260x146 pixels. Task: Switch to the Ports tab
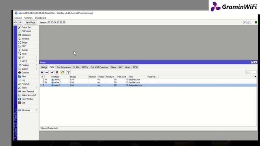[x=52, y=67]
